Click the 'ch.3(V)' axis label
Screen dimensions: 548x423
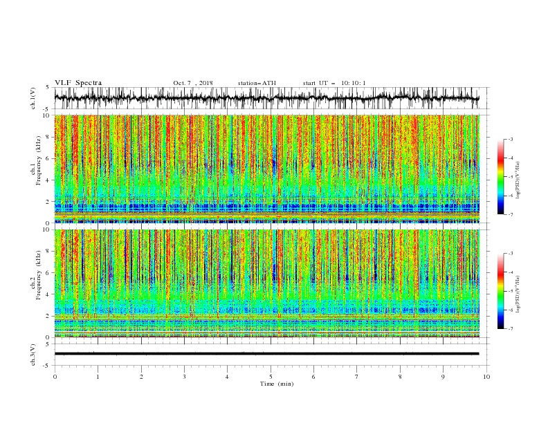(x=33, y=355)
